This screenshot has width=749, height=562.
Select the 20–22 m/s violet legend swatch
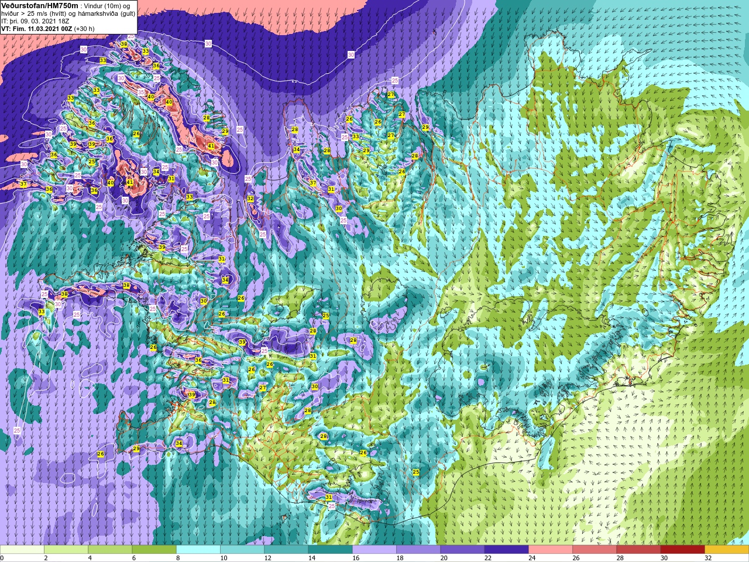(x=462, y=550)
